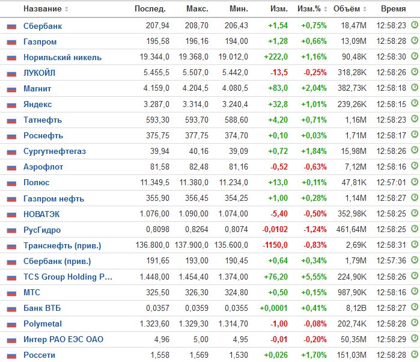Click the clock icon in Полюс row

point(415,182)
